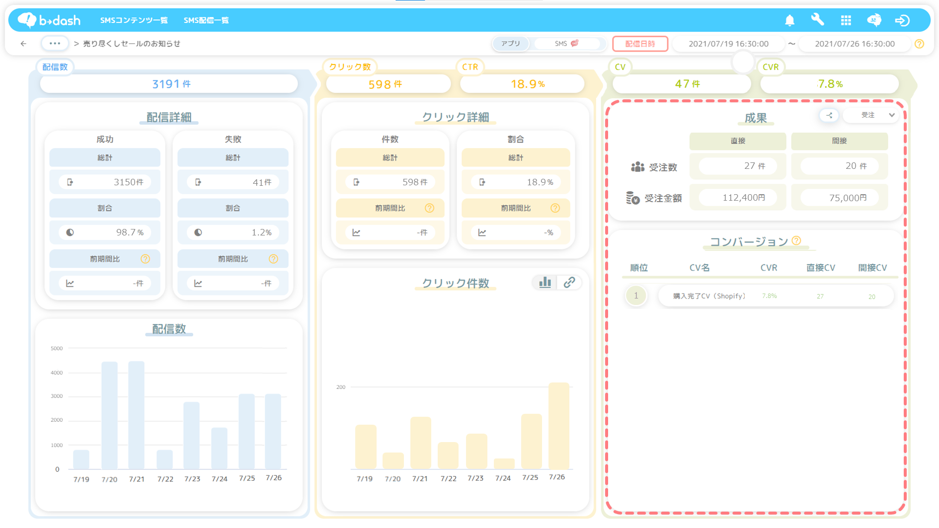Screen dimensions: 939x528
Task: Click the 配信数 value 3191件
Action: tap(169, 84)
